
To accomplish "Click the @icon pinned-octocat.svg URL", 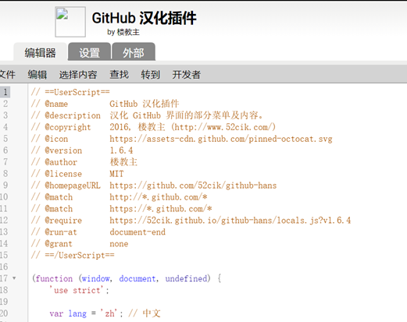I will pyautogui.click(x=221, y=139).
